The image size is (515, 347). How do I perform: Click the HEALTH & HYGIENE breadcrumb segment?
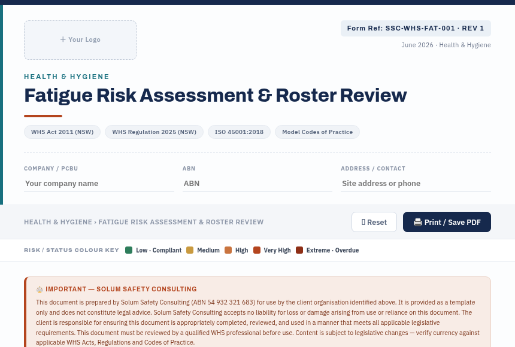[x=58, y=222]
